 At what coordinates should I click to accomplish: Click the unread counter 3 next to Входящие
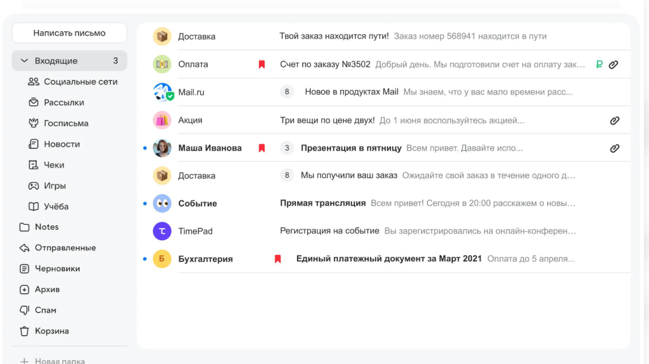point(115,61)
